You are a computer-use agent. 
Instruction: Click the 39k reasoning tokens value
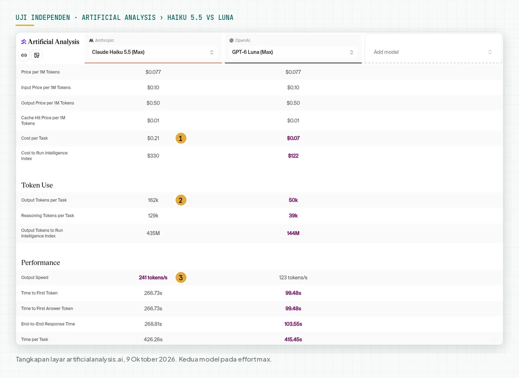tap(293, 216)
